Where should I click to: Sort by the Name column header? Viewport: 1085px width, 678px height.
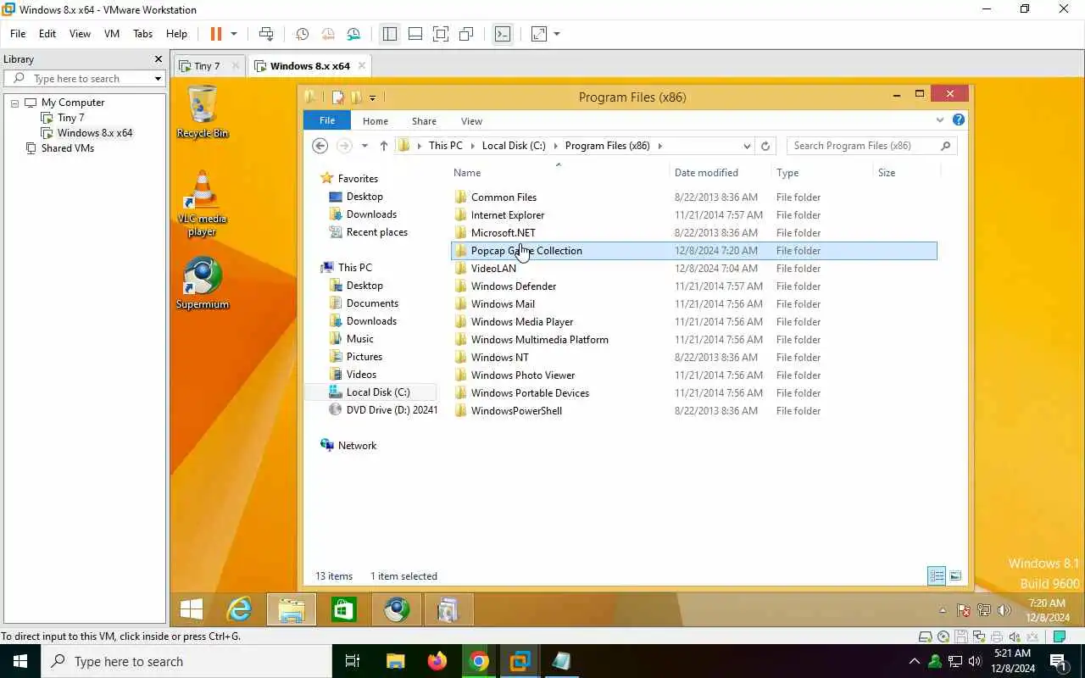467,173
